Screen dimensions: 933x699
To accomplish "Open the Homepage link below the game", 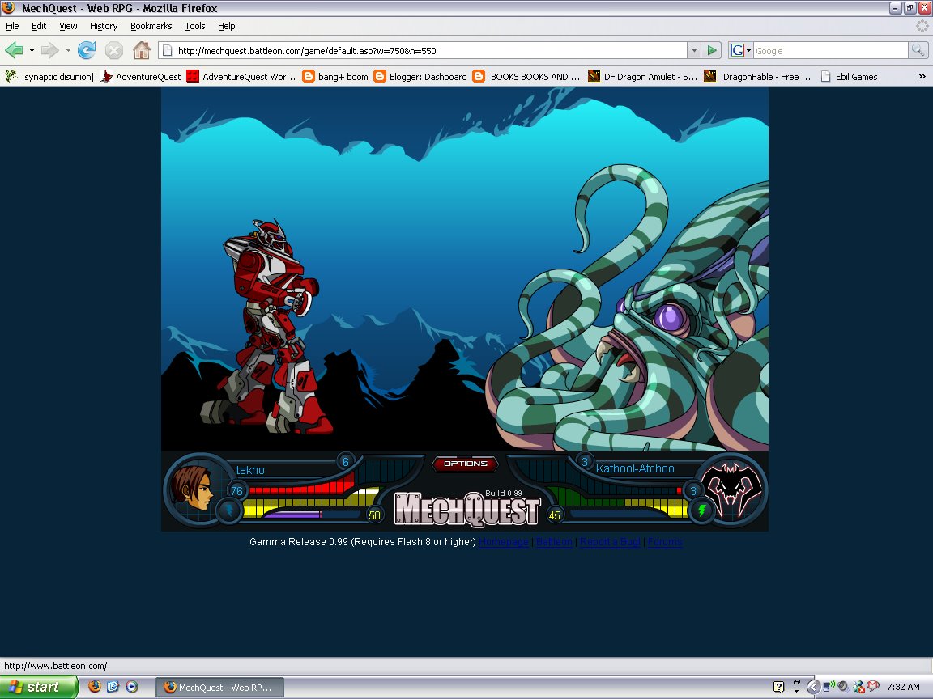I will pyautogui.click(x=504, y=542).
